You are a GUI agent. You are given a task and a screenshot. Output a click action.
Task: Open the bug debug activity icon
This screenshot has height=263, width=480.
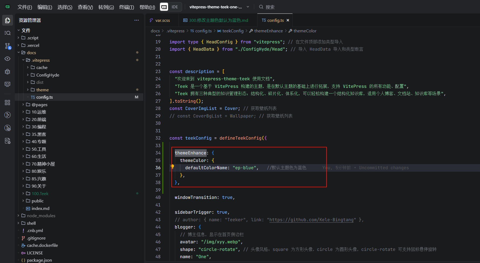click(8, 71)
